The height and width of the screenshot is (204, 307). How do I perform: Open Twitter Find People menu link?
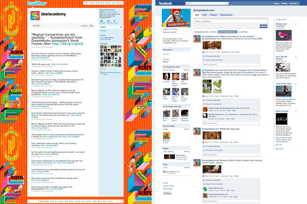pyautogui.click(x=99, y=3)
